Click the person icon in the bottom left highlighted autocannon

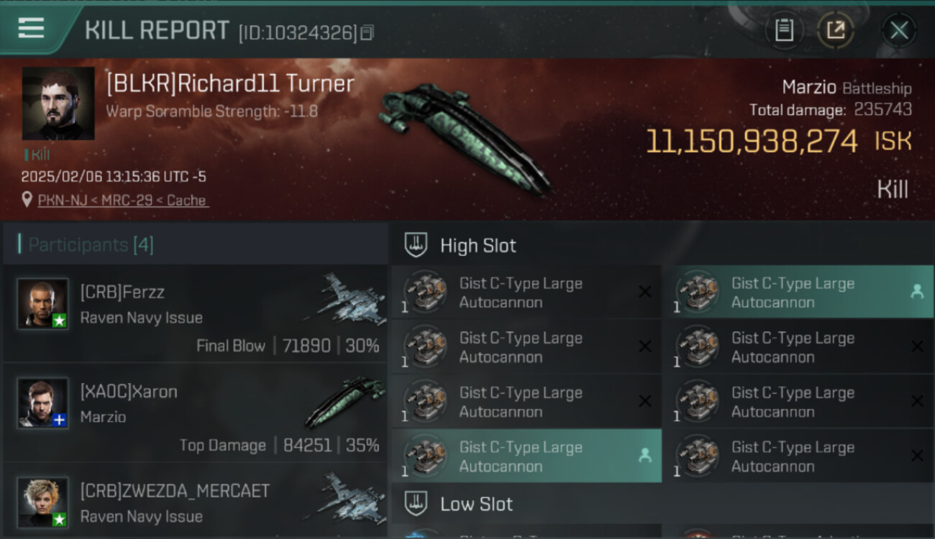(x=644, y=456)
